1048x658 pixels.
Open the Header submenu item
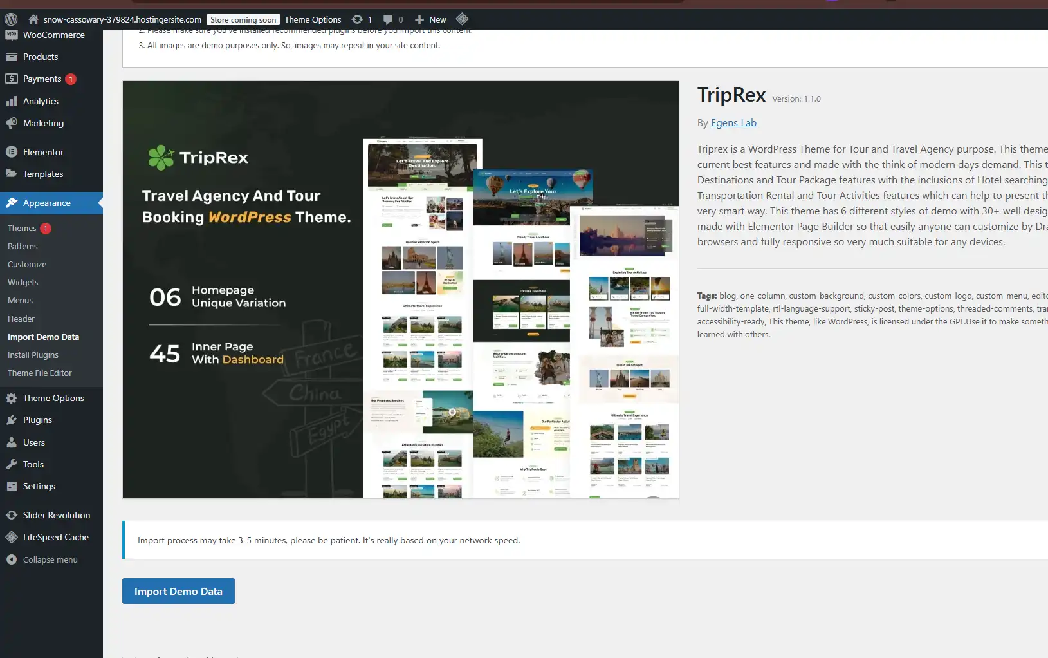(21, 319)
